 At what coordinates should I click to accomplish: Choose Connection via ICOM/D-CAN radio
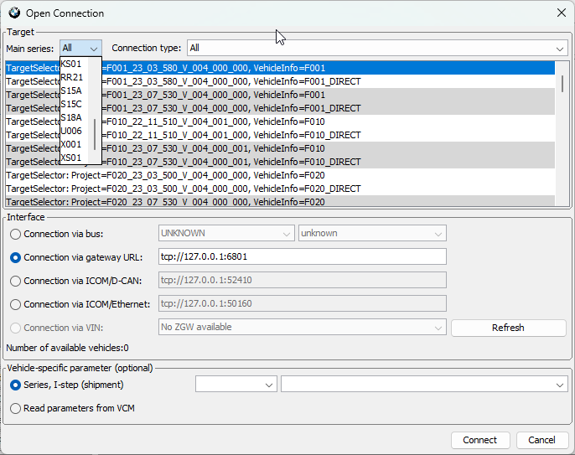point(15,281)
